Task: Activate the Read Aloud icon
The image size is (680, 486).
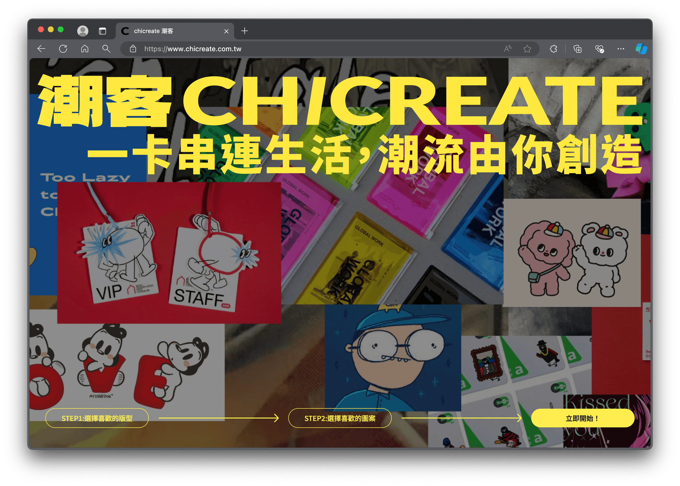Action: (x=507, y=49)
